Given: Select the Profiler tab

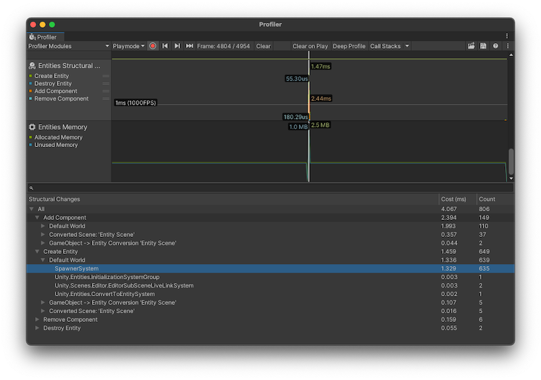Looking at the screenshot, I should (46, 37).
